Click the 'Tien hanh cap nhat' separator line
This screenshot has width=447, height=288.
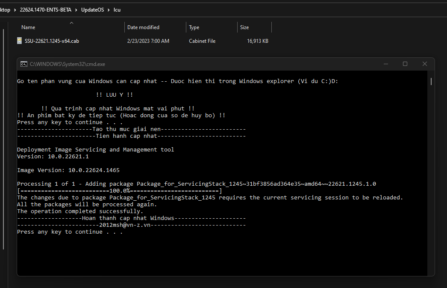point(132,136)
